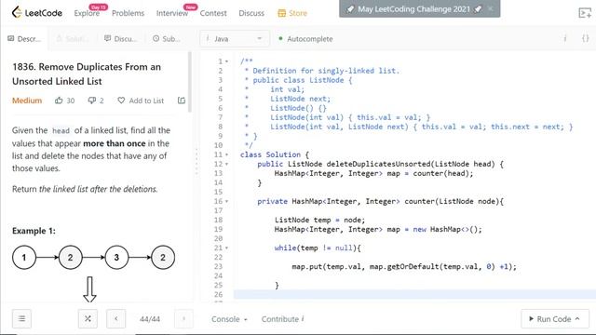Click the description panel scrollbar

tap(190, 82)
